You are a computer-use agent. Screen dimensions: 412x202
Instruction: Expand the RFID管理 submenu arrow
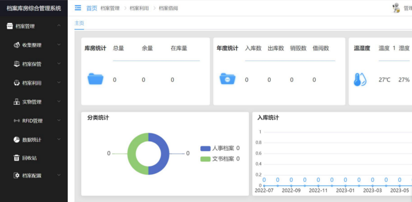point(59,121)
